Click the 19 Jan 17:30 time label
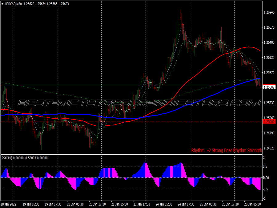This screenshot has height=208, width=277. point(53,204)
